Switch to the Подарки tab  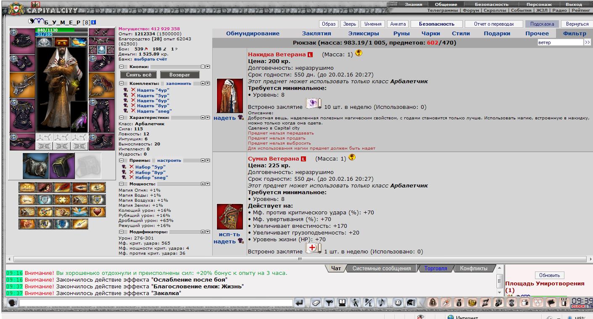[497, 33]
